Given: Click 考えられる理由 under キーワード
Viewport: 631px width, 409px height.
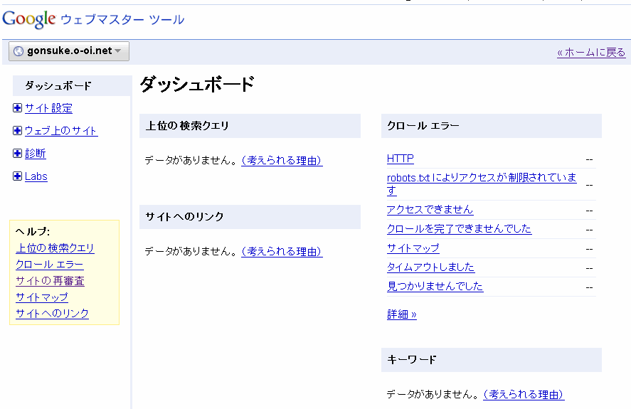Looking at the screenshot, I should pyautogui.click(x=524, y=395).
